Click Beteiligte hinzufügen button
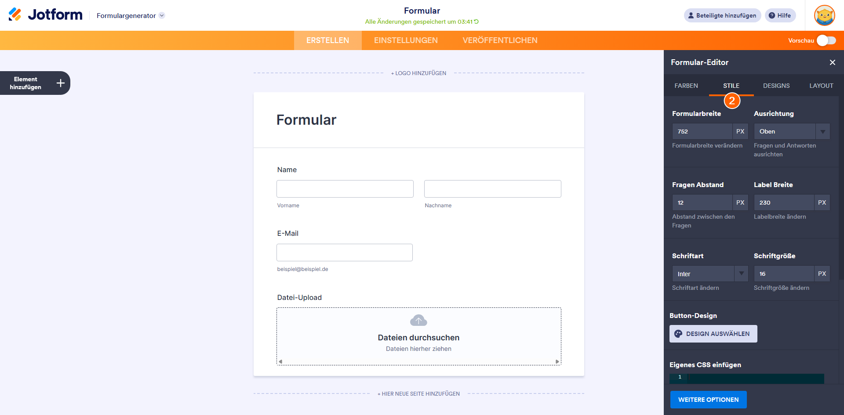Viewport: 844px width, 415px height. [x=722, y=15]
